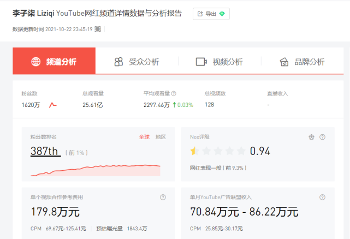Click the star badge icon in Nox评级
Screen dimensions: 350x239
tap(311, 137)
